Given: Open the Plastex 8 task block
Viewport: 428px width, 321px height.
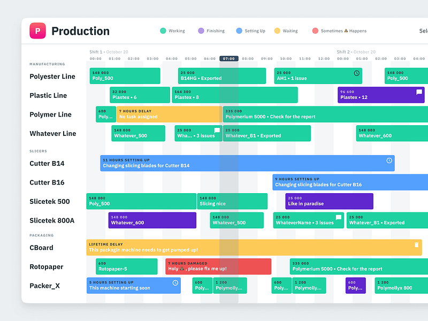Looking at the screenshot, I should [x=235, y=95].
